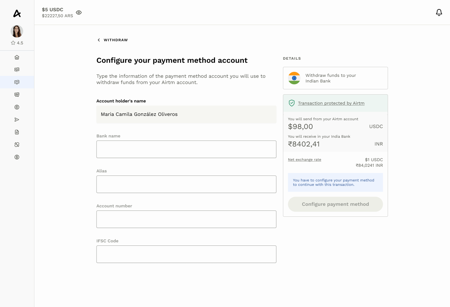Open the document sidebar icon

click(x=17, y=132)
